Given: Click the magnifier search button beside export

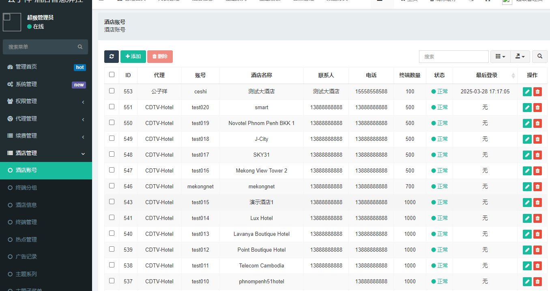Looking at the screenshot, I should pyautogui.click(x=539, y=56).
